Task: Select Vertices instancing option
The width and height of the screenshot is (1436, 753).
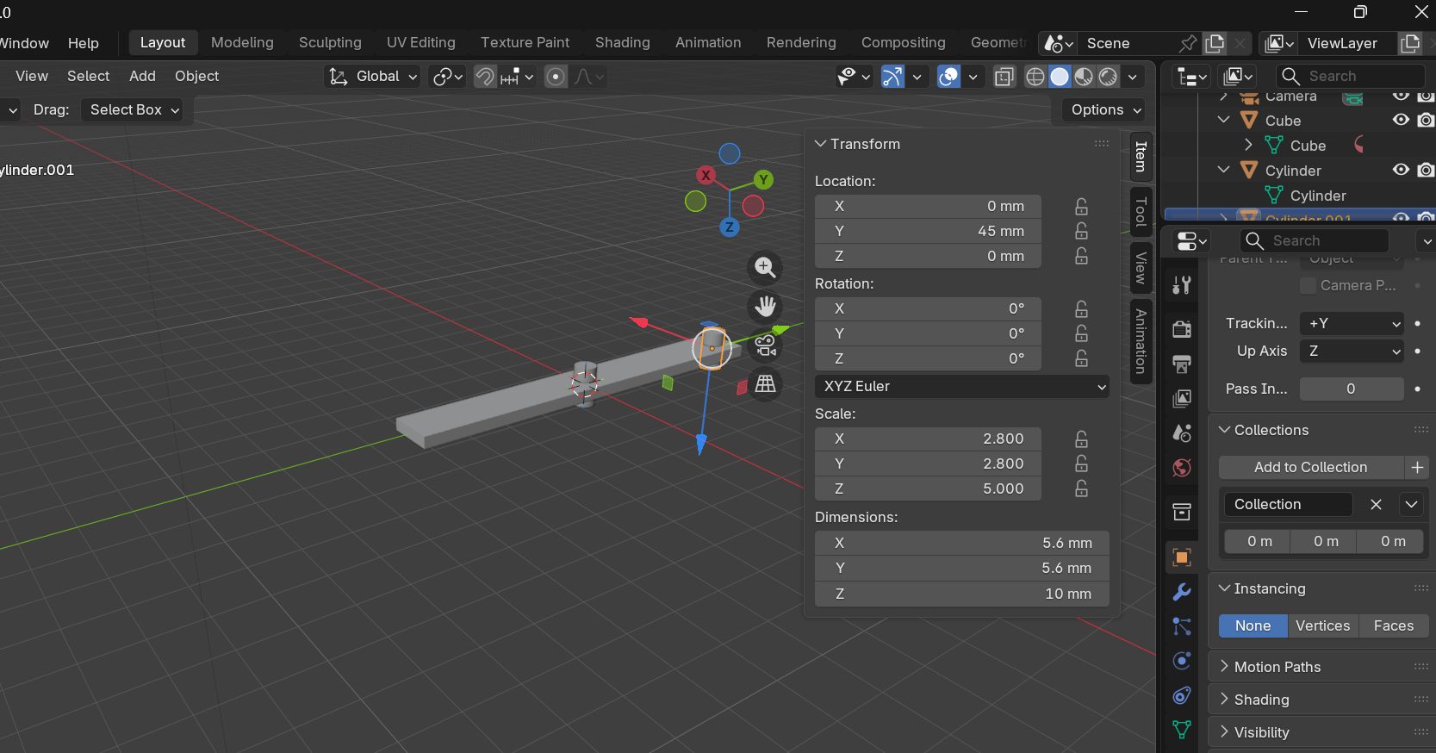Action: pos(1323,625)
